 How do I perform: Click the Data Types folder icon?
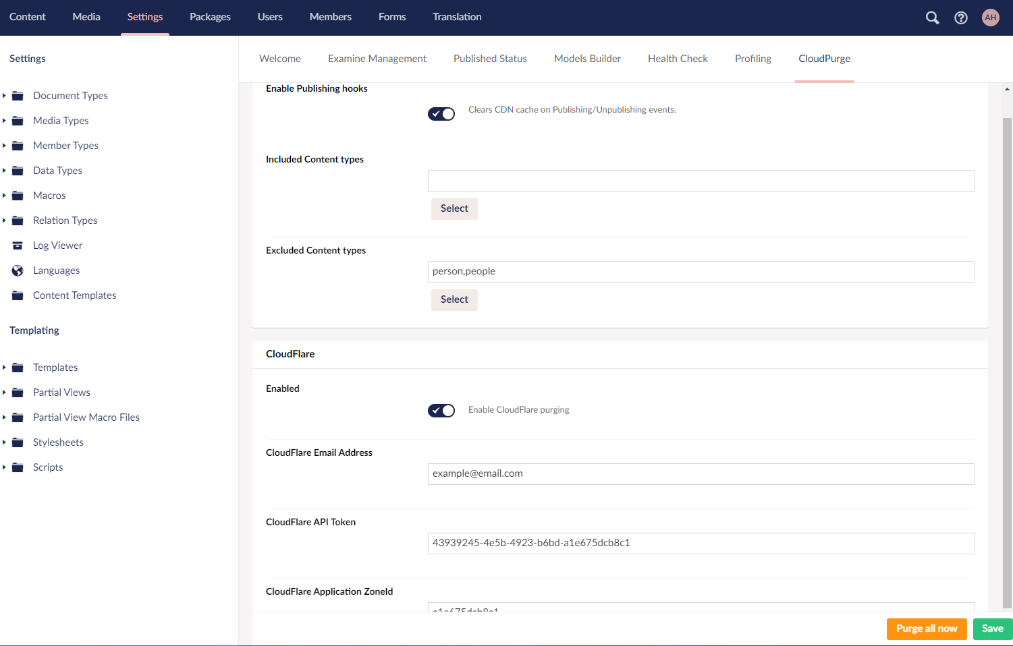(18, 171)
